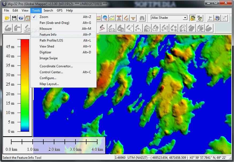Select the Path Profile chart icon
This screenshot has width=234, height=162.
coord(112,18)
